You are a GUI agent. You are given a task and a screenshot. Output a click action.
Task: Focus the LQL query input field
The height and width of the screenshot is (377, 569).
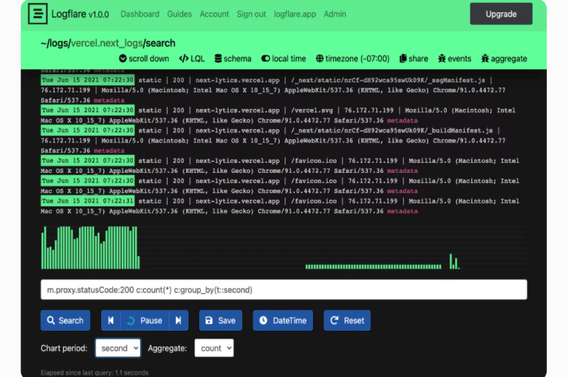284,290
